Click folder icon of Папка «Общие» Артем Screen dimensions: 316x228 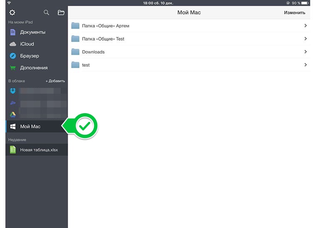click(75, 26)
